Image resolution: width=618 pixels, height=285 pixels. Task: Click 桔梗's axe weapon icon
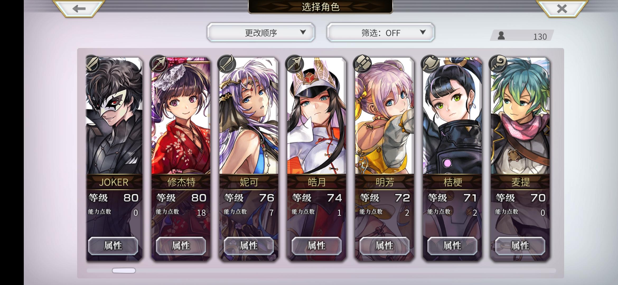pyautogui.click(x=430, y=64)
